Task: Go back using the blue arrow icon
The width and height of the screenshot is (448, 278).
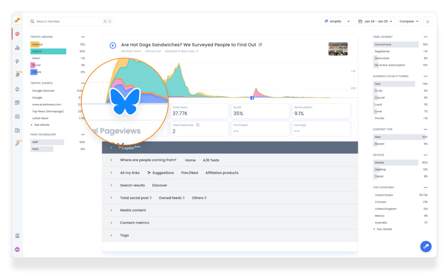Action: (113, 45)
